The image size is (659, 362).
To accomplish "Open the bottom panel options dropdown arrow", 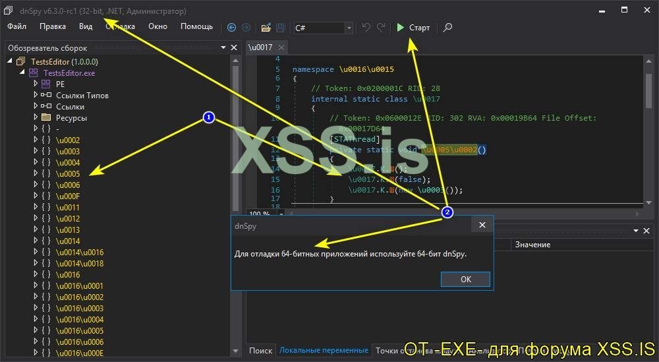I will pos(636,230).
